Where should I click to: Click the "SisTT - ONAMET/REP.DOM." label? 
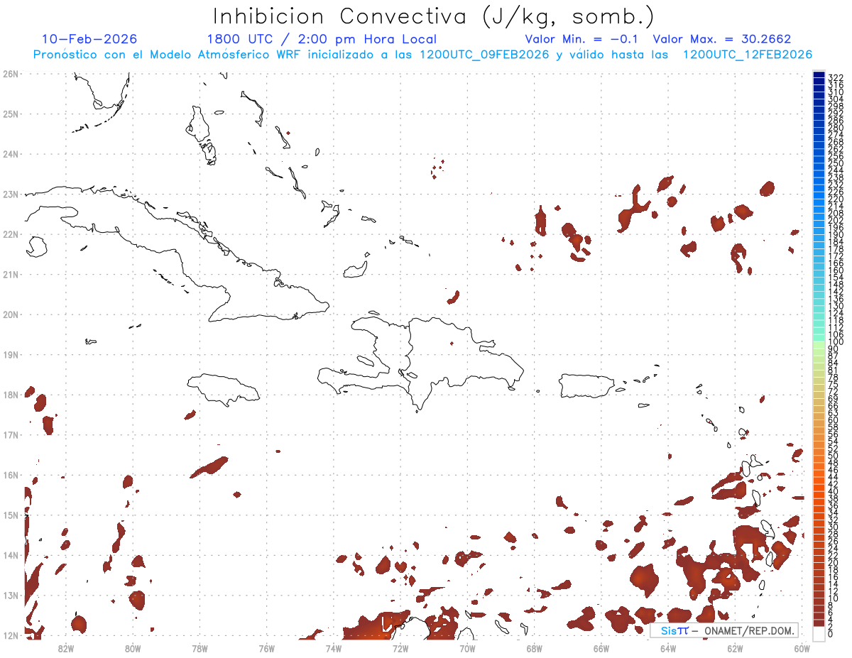click(724, 630)
